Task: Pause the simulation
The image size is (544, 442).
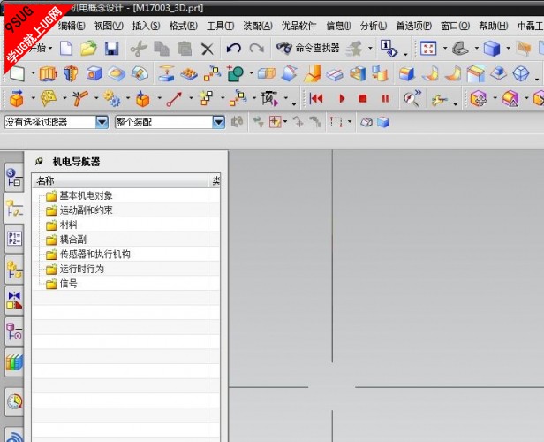Action: click(385, 99)
